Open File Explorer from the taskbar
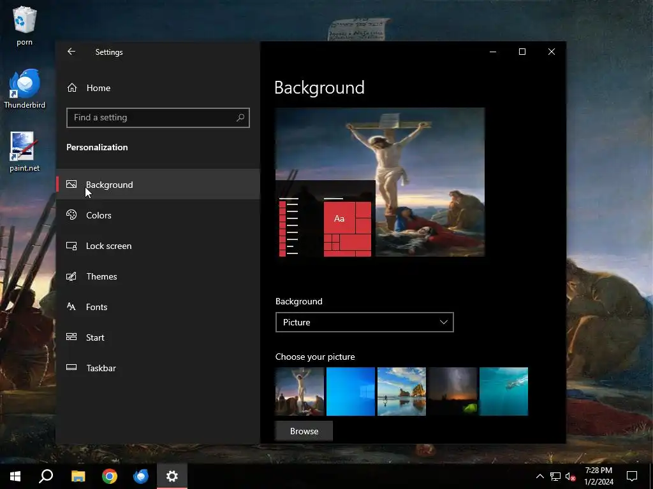653x489 pixels. (78, 476)
